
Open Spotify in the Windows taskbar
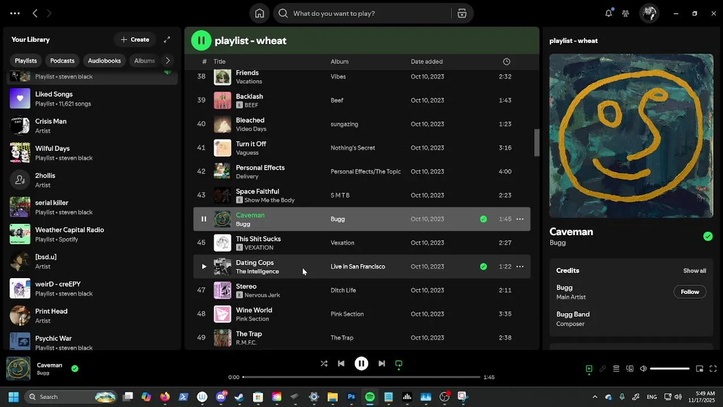(x=369, y=397)
